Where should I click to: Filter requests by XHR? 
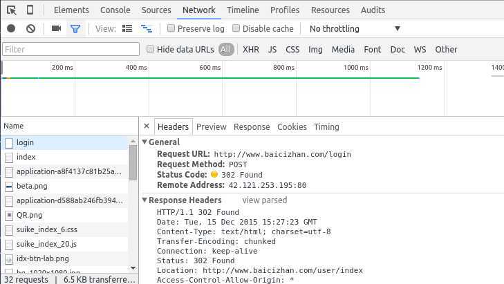click(x=251, y=50)
